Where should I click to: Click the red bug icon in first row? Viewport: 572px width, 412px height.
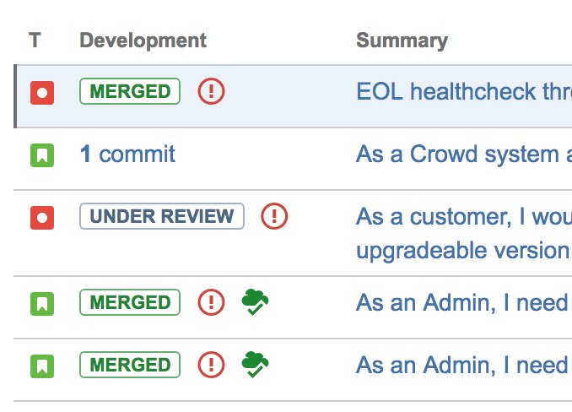[x=42, y=92]
